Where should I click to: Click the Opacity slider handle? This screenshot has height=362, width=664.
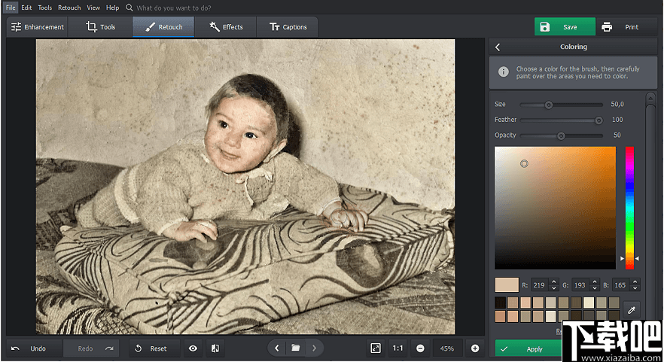coord(561,135)
